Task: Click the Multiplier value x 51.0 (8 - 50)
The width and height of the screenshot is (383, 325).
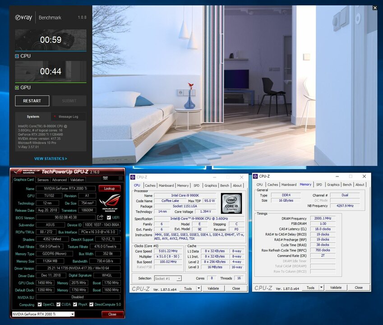Action: click(168, 256)
